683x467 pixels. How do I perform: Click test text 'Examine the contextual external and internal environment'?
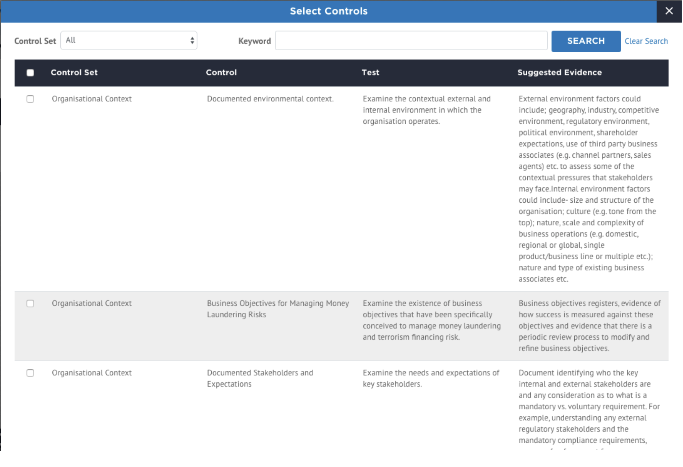coord(426,110)
